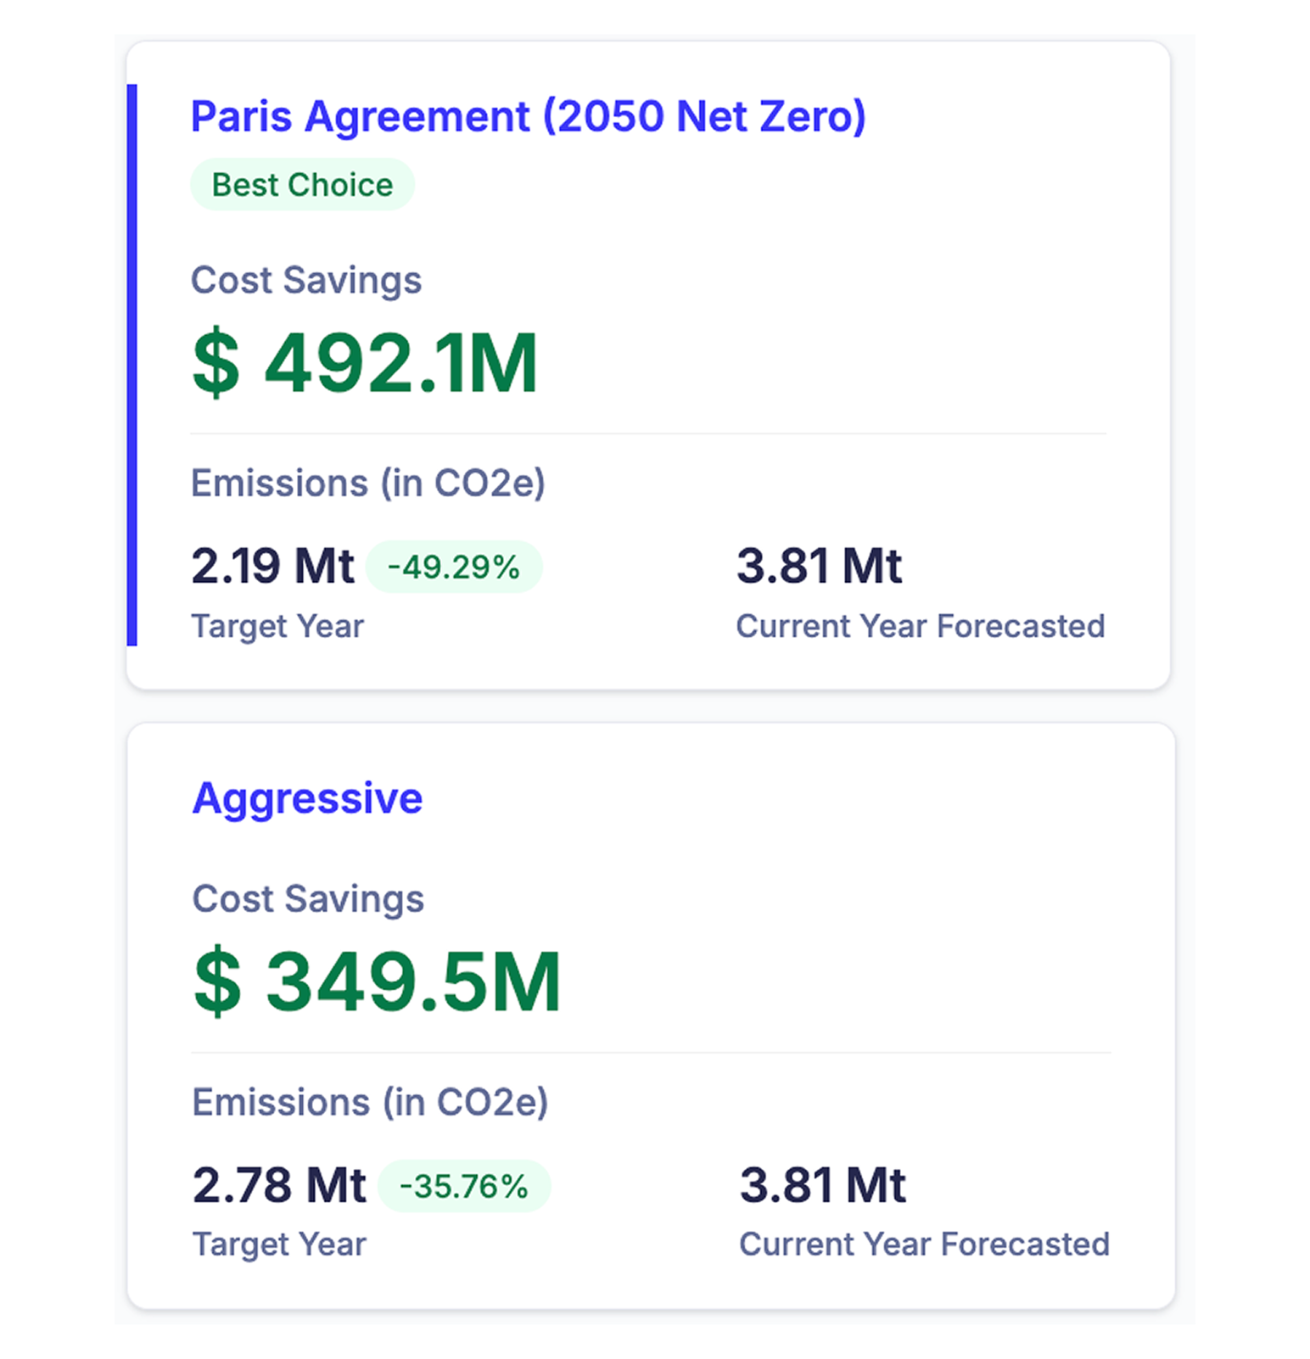Select the 2.19 Mt target year emissions
The width and height of the screenshot is (1310, 1359).
(x=272, y=566)
